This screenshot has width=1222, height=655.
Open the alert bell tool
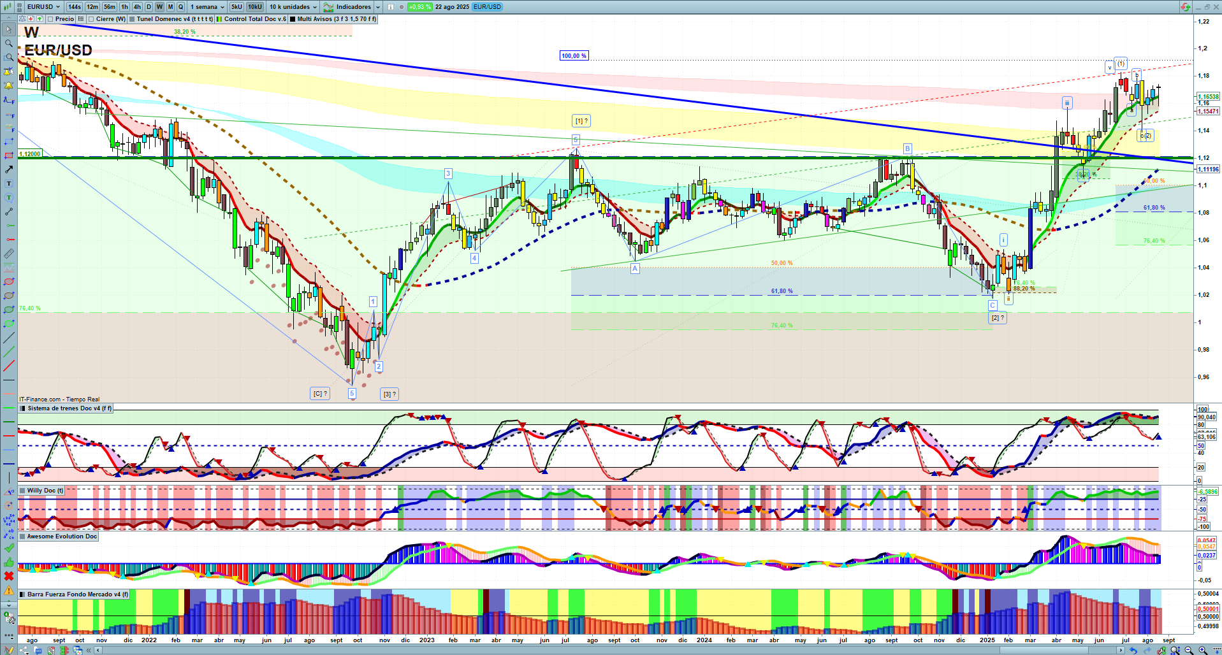click(8, 85)
